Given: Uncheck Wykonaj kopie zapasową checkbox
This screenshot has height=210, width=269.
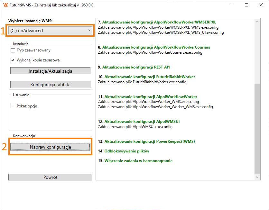Looking at the screenshot, I should point(13,60).
